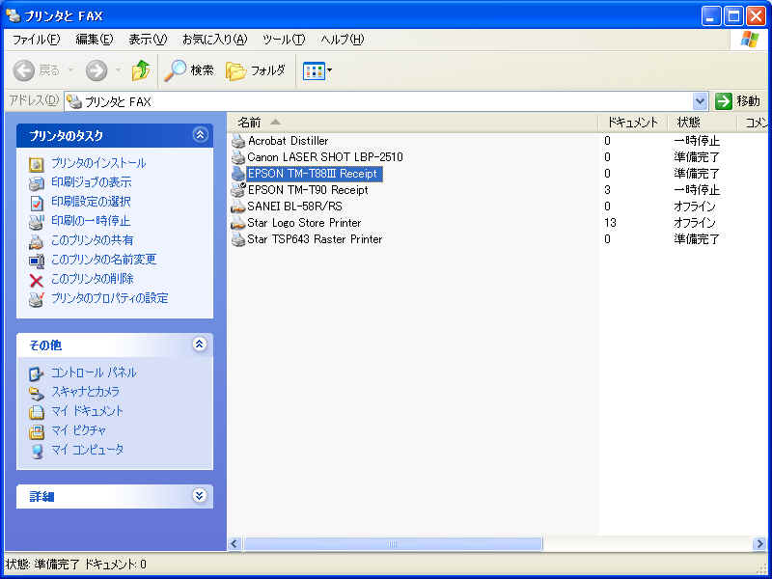
Task: Sort by ドキュメント column header
Action: tap(633, 123)
